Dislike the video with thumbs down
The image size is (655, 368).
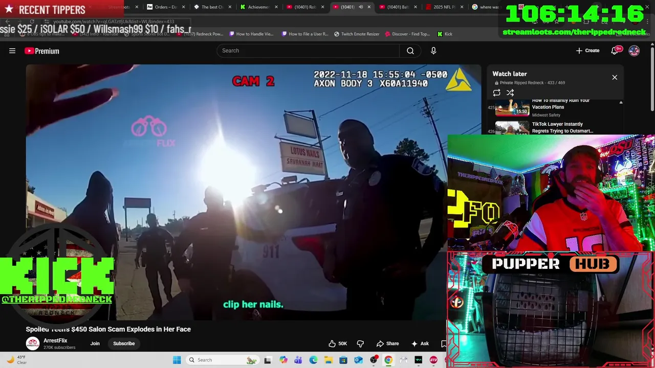(360, 343)
